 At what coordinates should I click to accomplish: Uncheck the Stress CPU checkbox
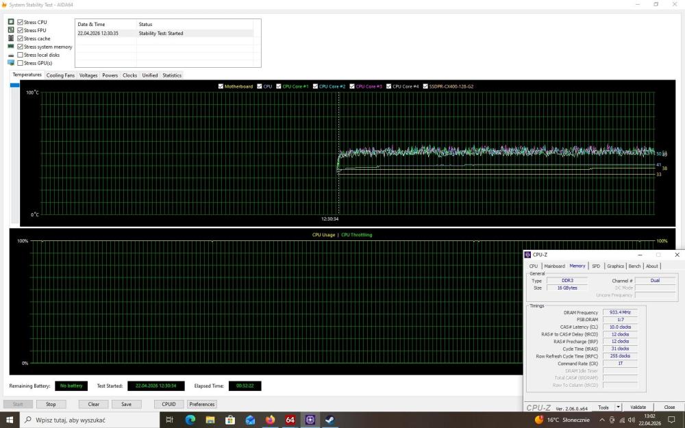20,22
